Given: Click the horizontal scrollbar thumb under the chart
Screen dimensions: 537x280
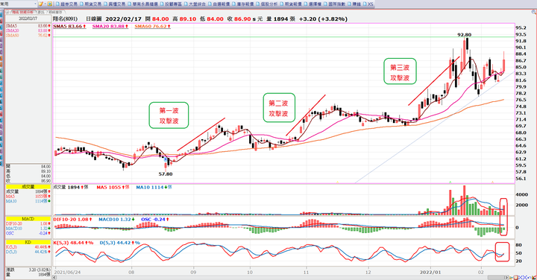Looking at the screenshot, I should 496,277.
